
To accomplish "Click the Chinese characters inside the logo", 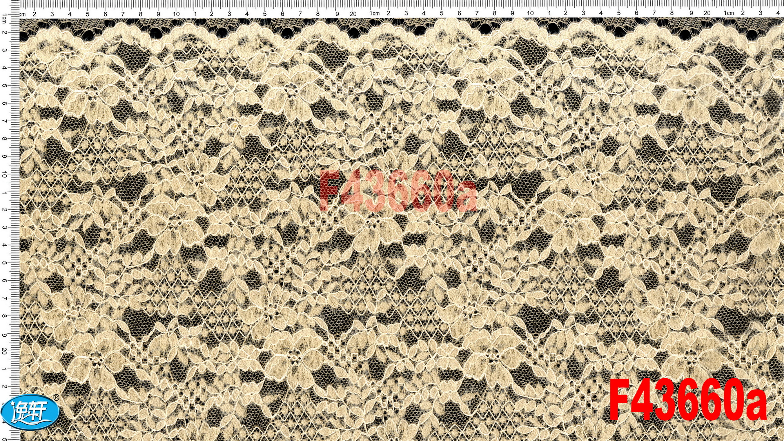I will click(31, 411).
